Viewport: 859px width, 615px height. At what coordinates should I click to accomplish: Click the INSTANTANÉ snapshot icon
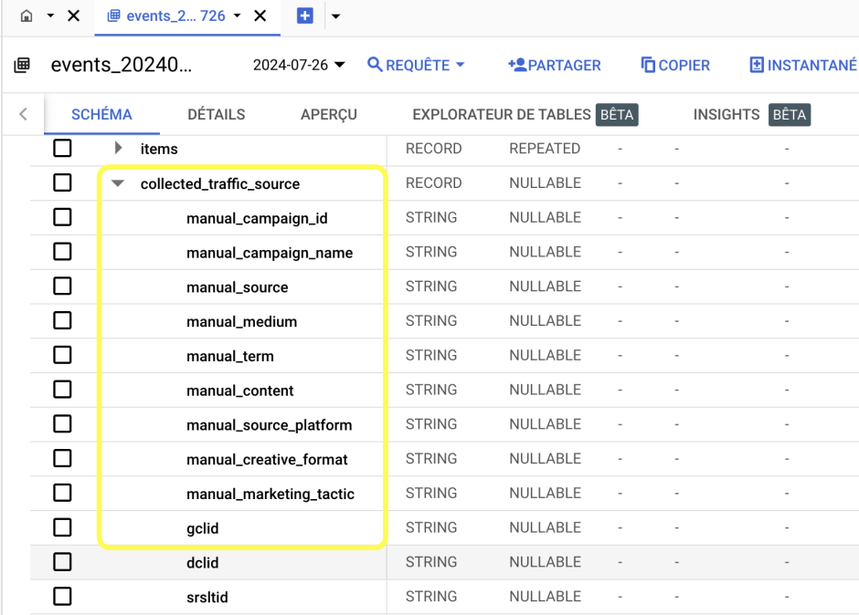pyautogui.click(x=755, y=65)
